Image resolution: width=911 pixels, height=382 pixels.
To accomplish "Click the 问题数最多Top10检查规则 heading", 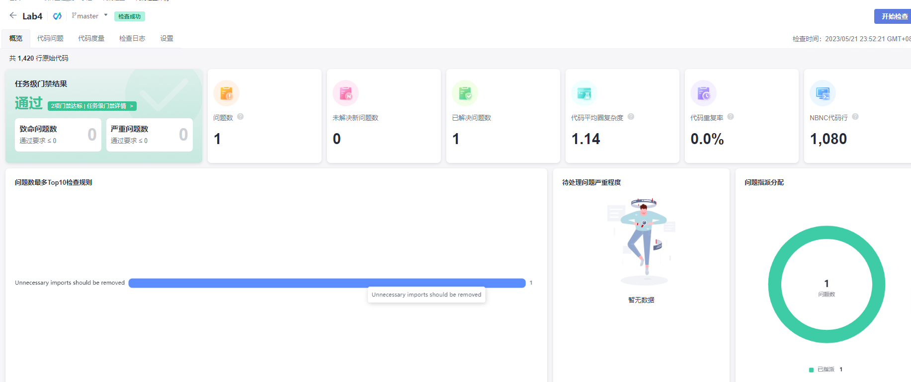I will point(54,182).
